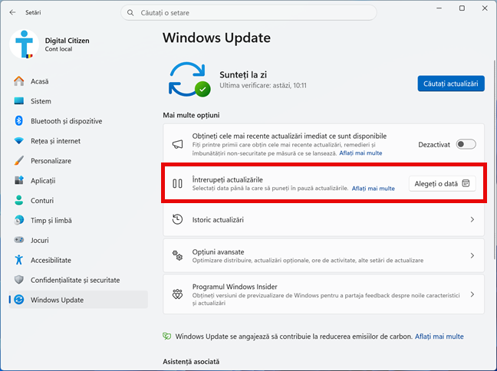
Task: Click the Aplicații icon
Action: [x=19, y=180]
